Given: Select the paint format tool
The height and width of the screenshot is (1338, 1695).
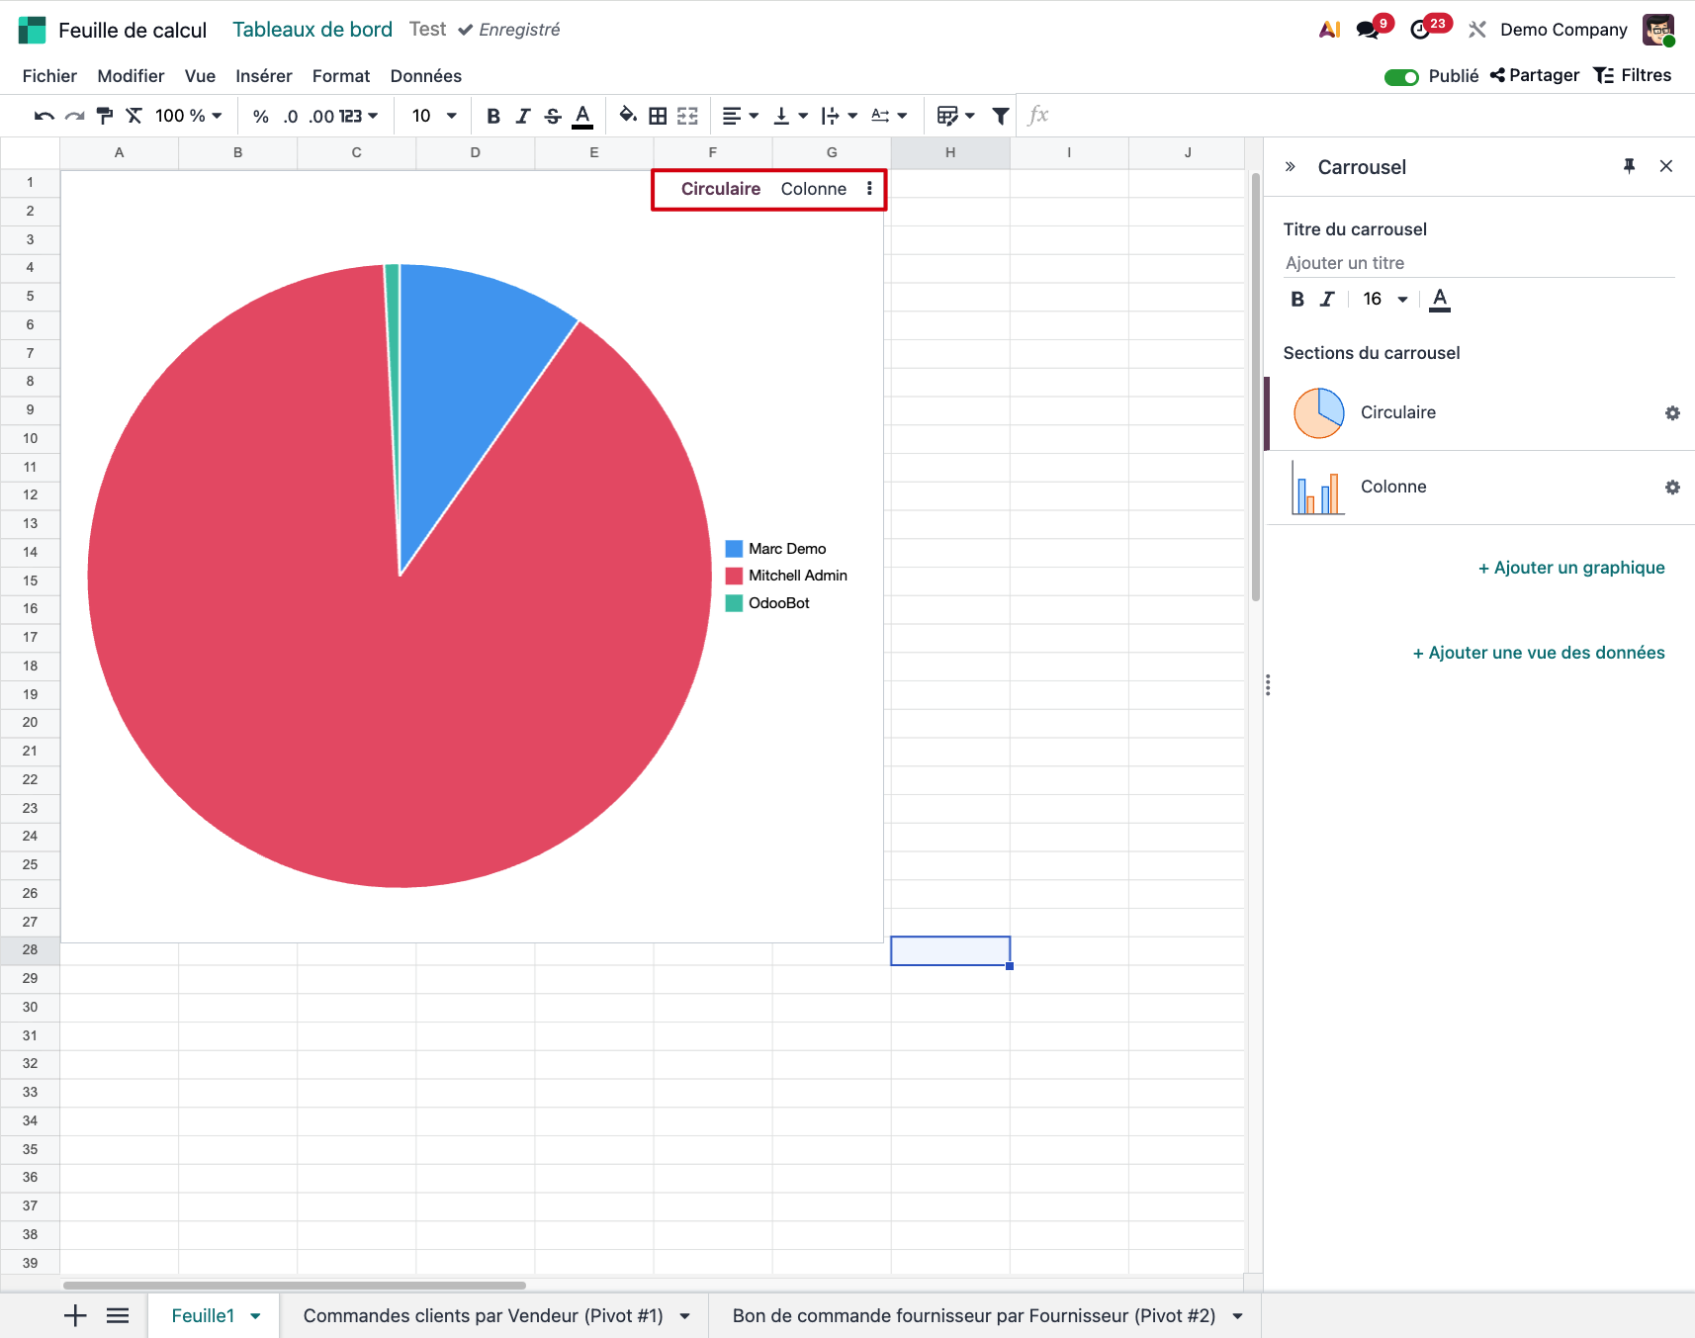Looking at the screenshot, I should coord(104,116).
